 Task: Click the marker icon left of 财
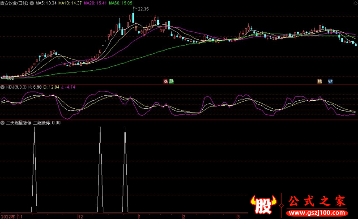pos(320,82)
